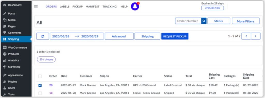Click the WooCommerce logo icon
Viewport: 265px width, 98px height.
coord(5,48)
